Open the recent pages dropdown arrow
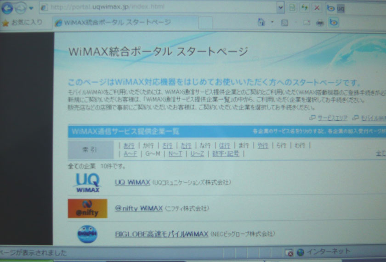This screenshot has width=386, height=262. (x=31, y=8)
